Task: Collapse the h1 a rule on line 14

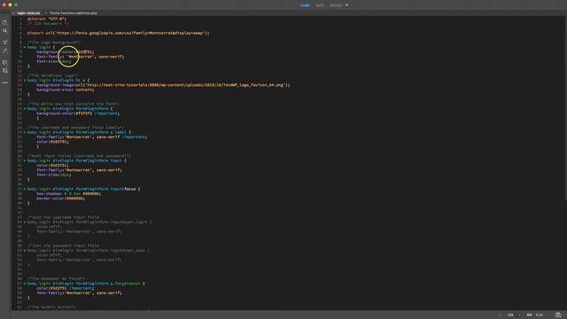Action: (x=25, y=81)
